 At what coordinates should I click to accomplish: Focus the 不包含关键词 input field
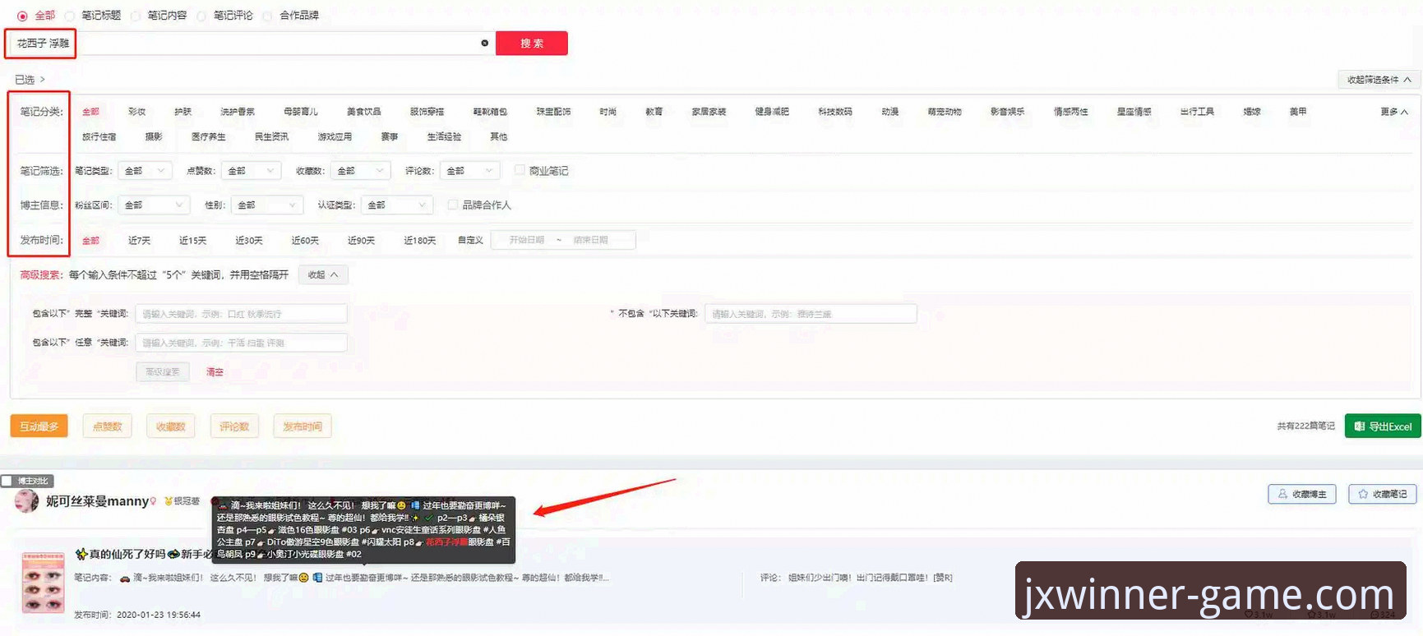click(811, 314)
